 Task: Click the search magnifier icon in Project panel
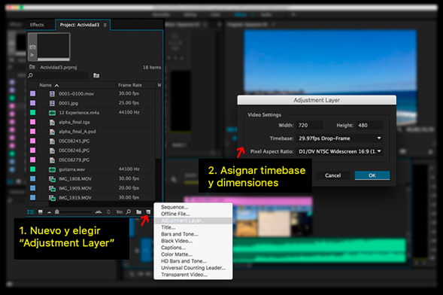tap(31, 75)
